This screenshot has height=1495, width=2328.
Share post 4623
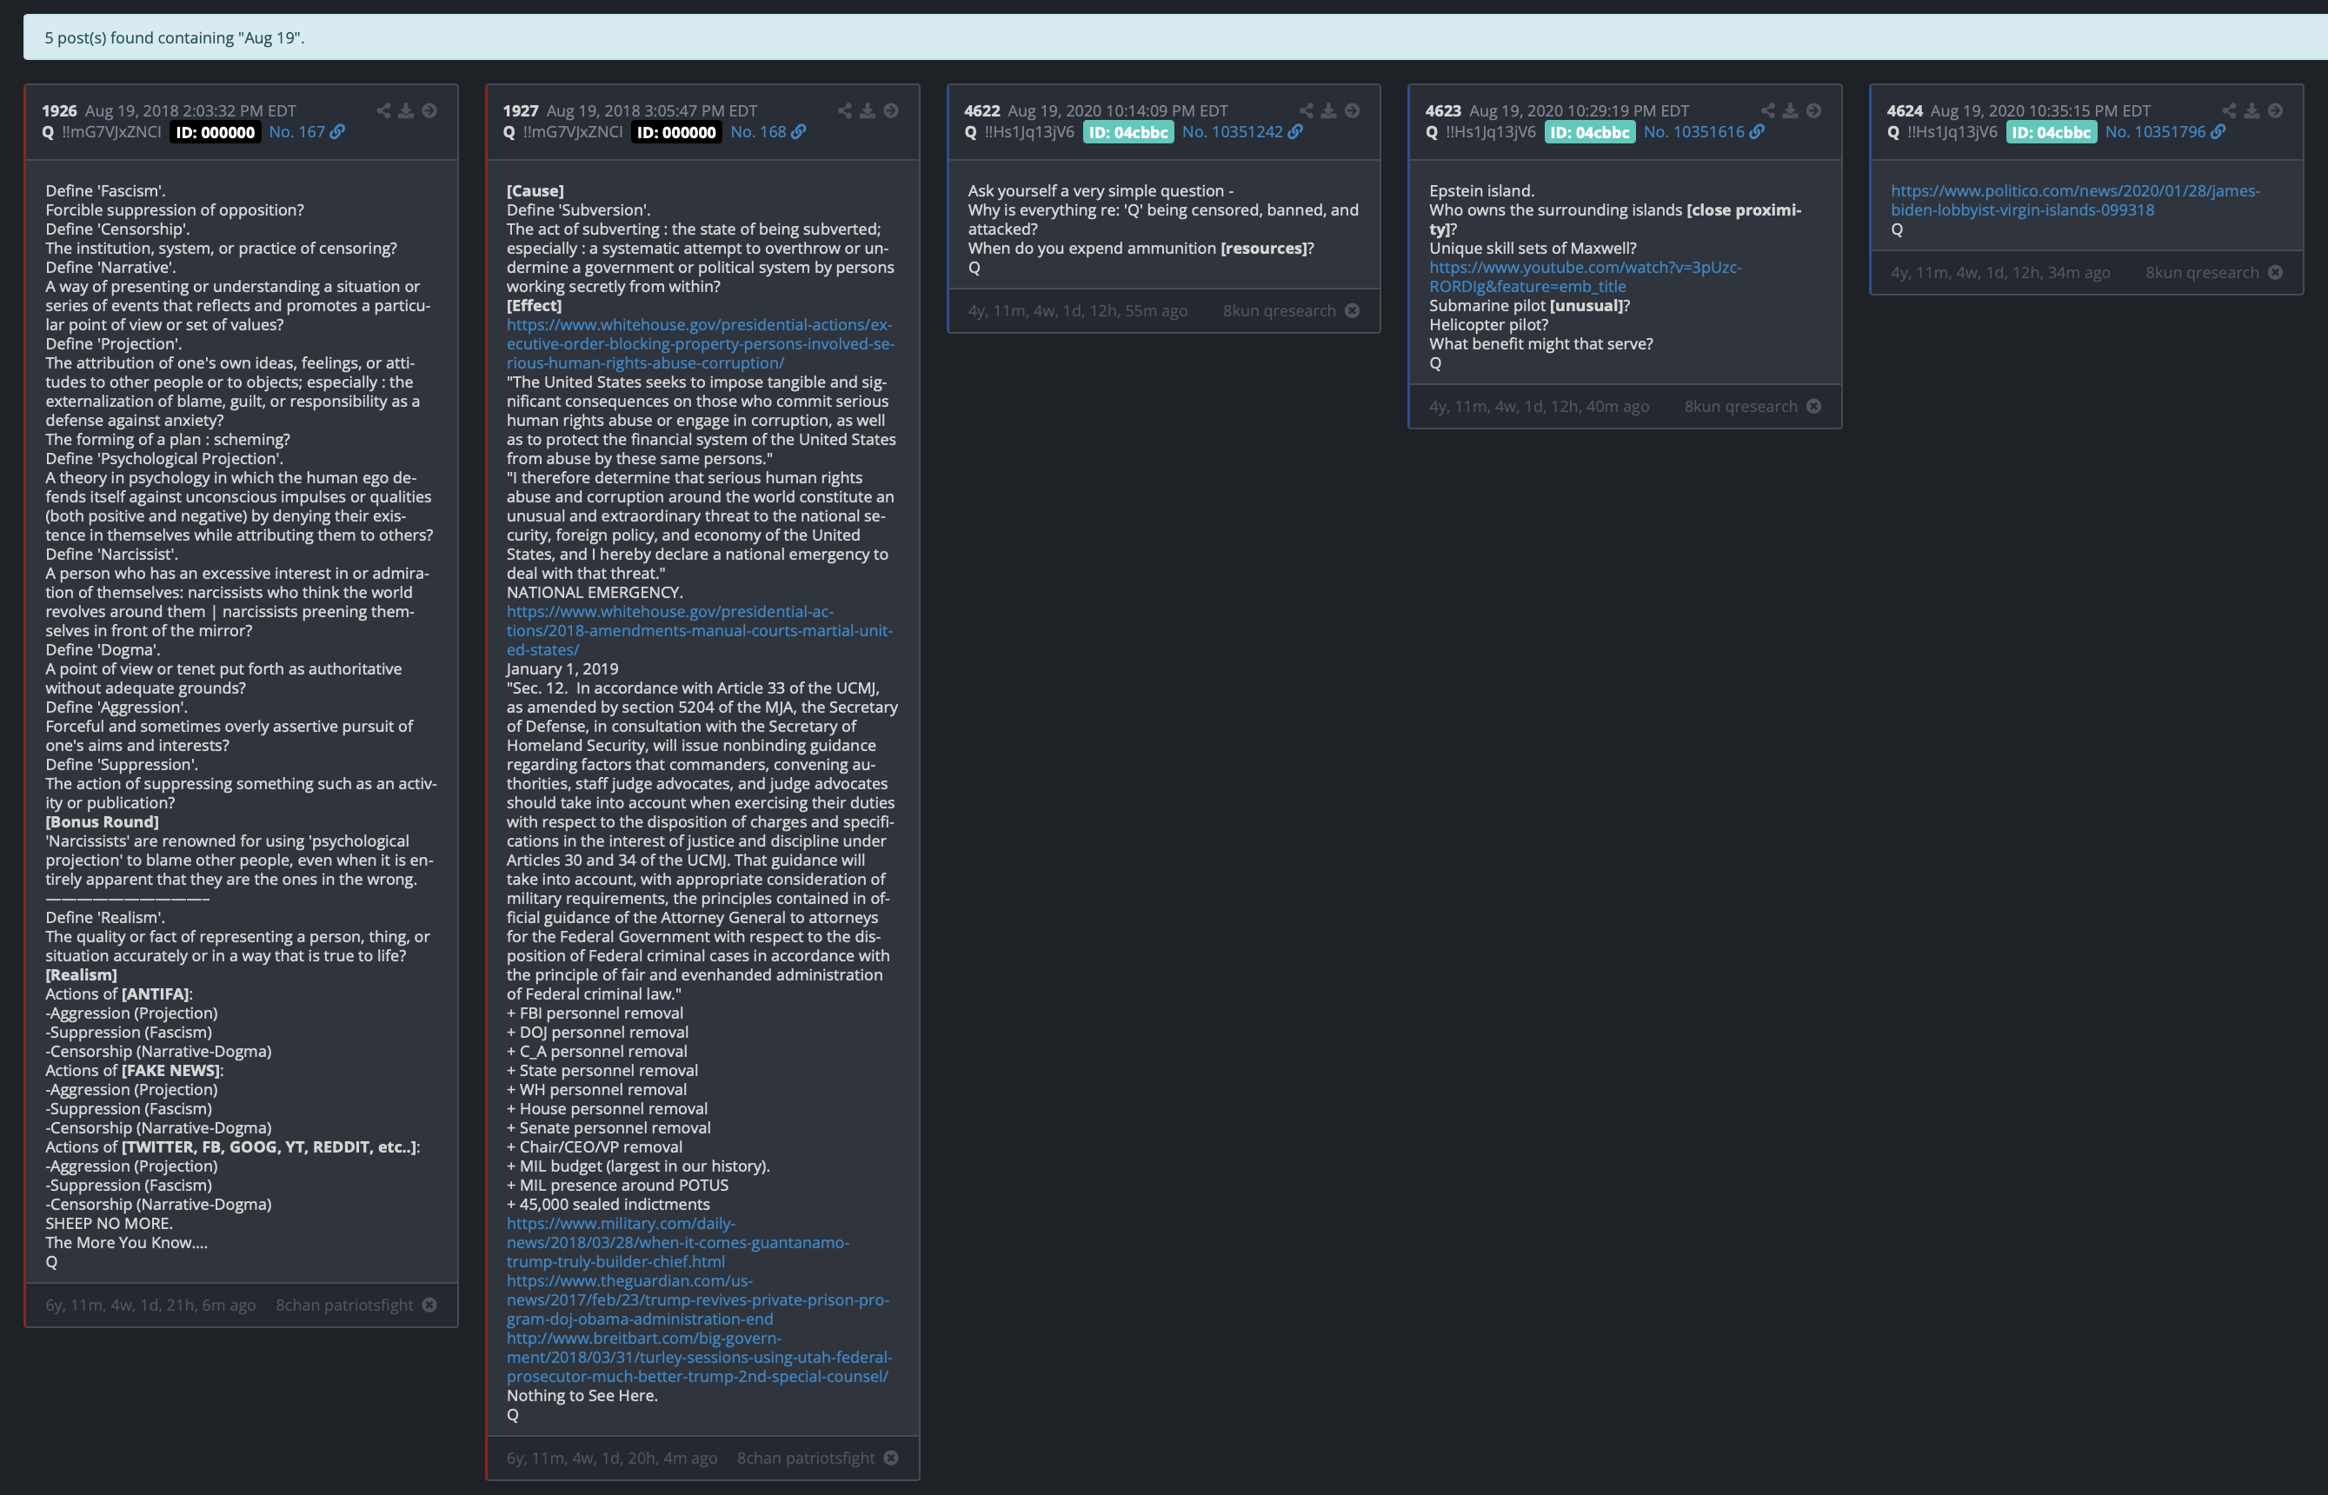pyautogui.click(x=1767, y=110)
